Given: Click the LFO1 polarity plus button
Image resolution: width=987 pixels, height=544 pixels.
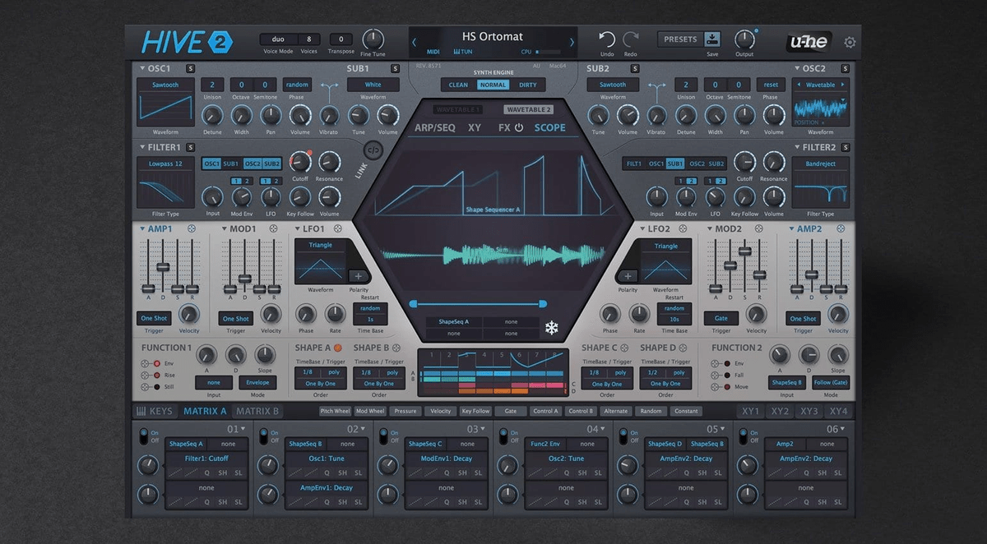Looking at the screenshot, I should pos(359,276).
